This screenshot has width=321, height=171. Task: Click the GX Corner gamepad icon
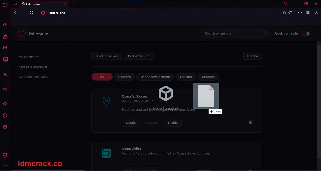[x=15, y=4]
